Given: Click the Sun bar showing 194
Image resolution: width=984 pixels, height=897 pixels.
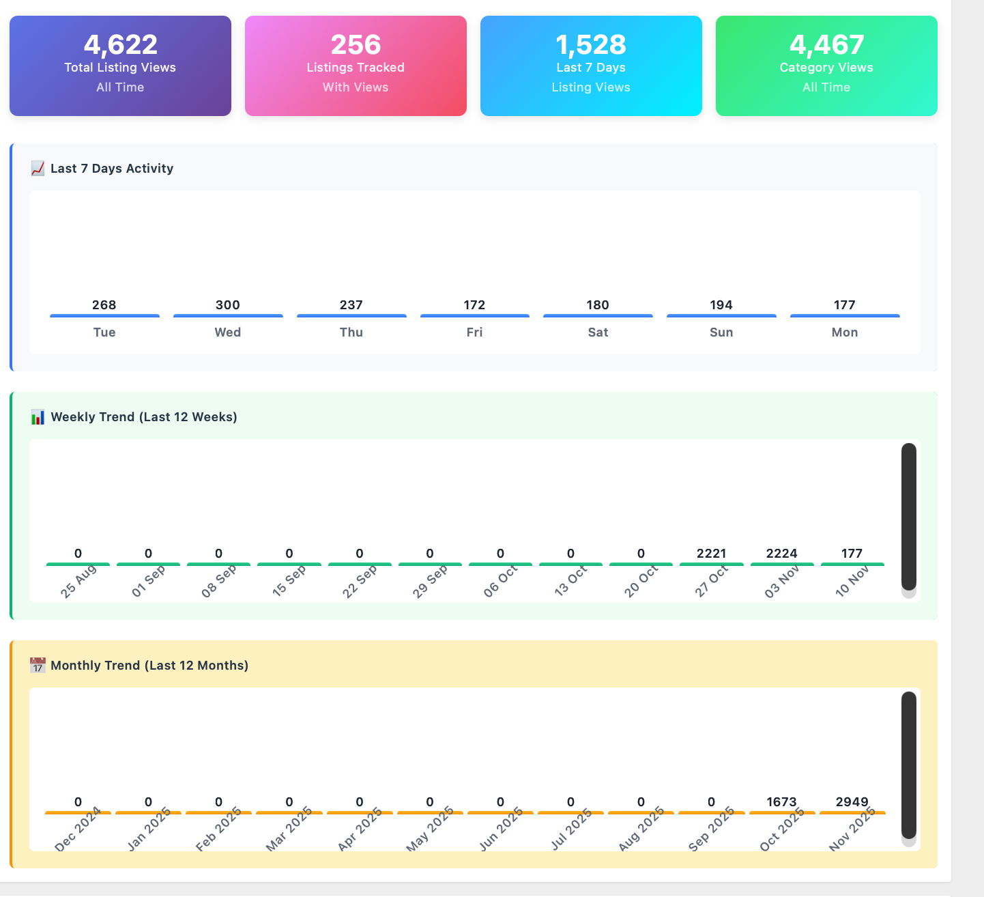Looking at the screenshot, I should (721, 316).
